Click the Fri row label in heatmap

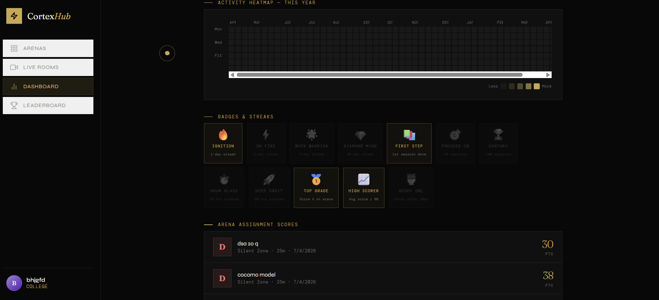pos(218,56)
